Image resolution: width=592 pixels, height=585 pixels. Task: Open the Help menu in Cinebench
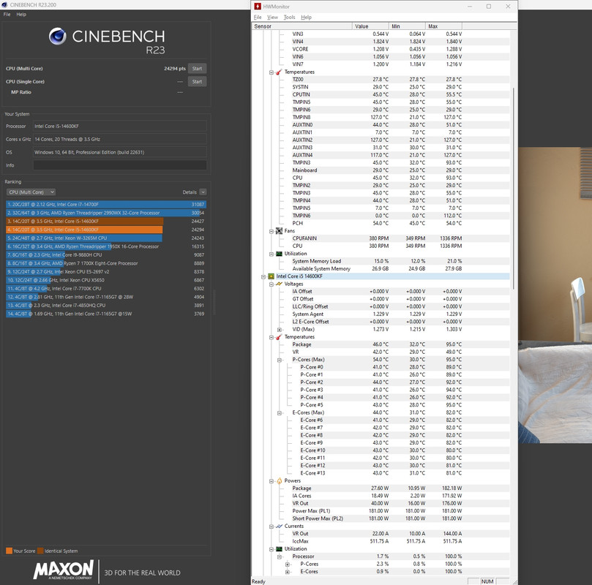21,15
